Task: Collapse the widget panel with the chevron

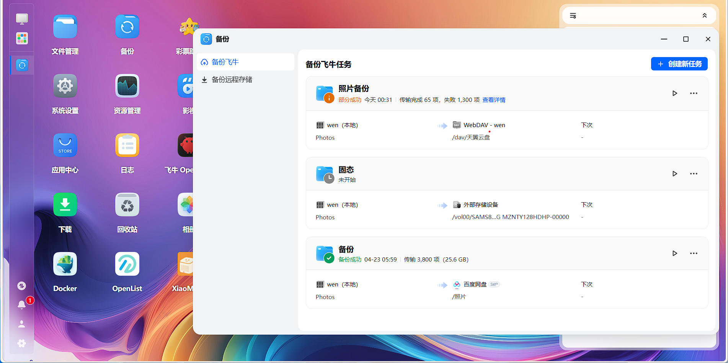Action: point(705,15)
